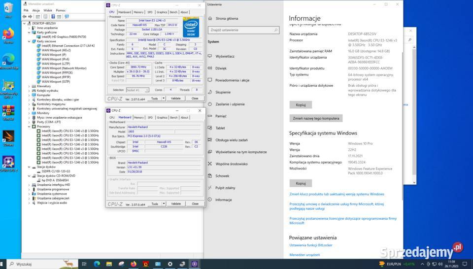Open the Menedżer urządzeń link in Settings
This screenshot has width=473, height=269.
point(304,255)
